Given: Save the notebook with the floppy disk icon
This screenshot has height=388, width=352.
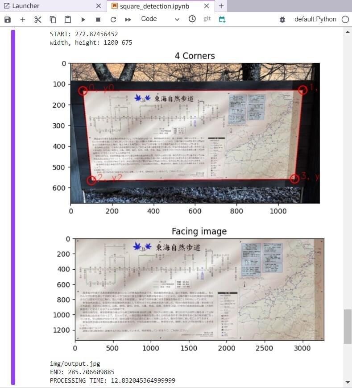Looking at the screenshot, I should 7,20.
